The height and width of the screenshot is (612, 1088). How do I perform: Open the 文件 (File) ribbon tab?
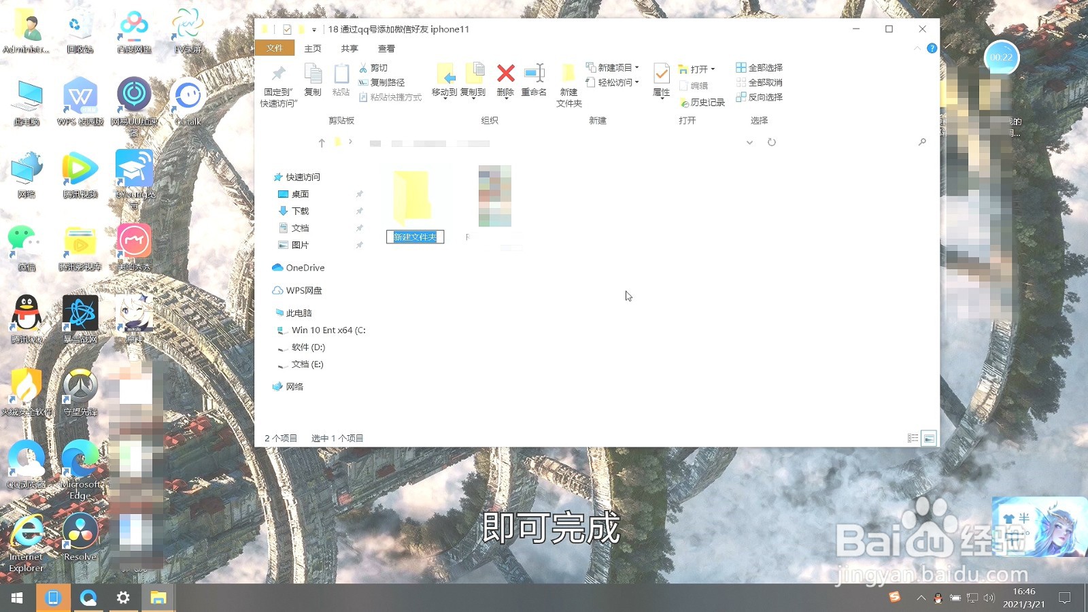pyautogui.click(x=275, y=48)
